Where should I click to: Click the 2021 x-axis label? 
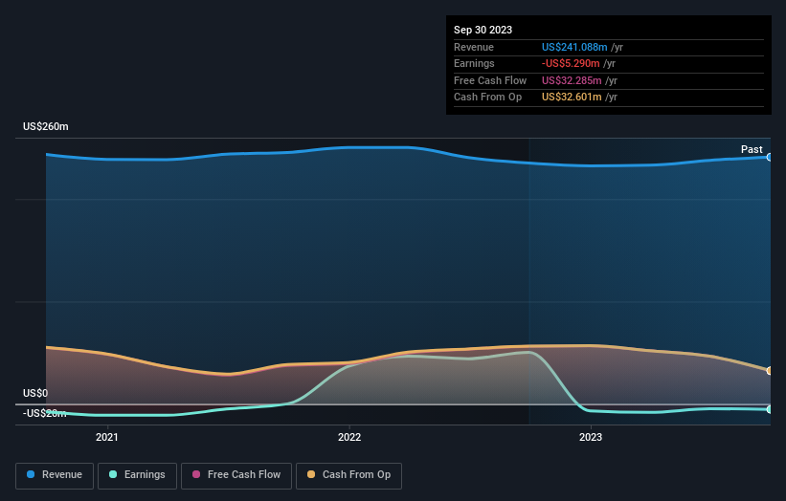coord(107,437)
